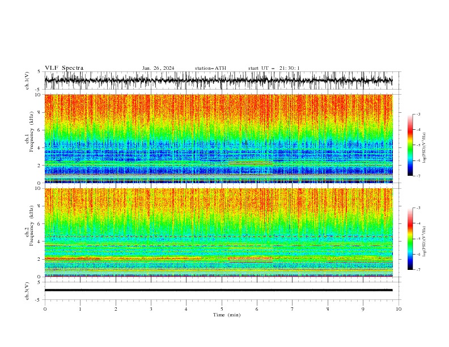This screenshot has width=449, height=347.
Task: Click the time axis tick label '9'
Action: point(363,309)
